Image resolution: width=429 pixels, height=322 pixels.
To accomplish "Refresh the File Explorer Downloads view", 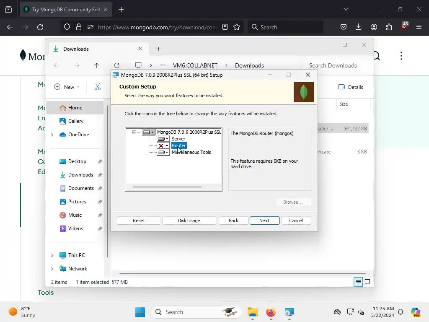I will [x=117, y=65].
